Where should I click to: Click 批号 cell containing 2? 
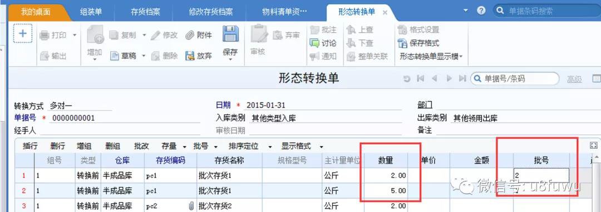541,175
